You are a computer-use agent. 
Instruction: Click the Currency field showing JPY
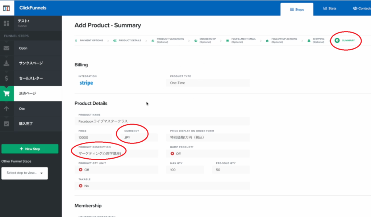point(139,138)
